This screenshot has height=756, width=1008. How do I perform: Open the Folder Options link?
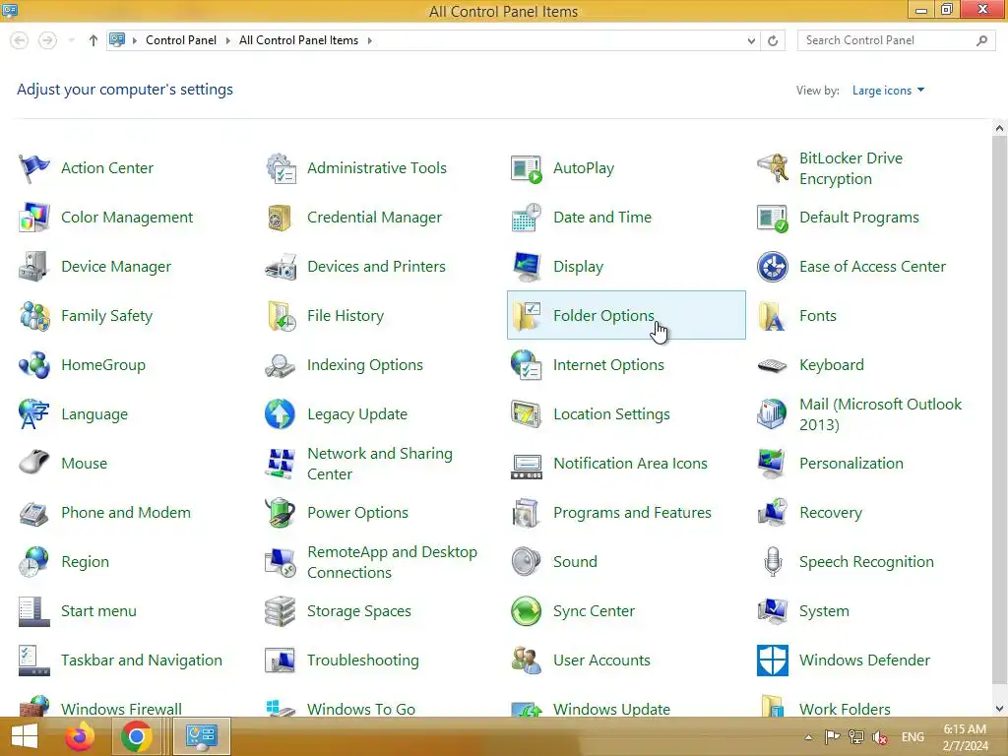point(603,316)
